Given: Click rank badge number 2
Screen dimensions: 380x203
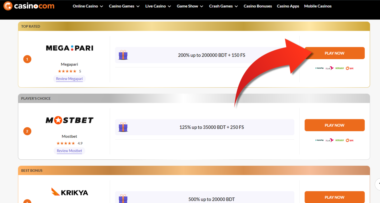Looking at the screenshot, I should 27,131.
